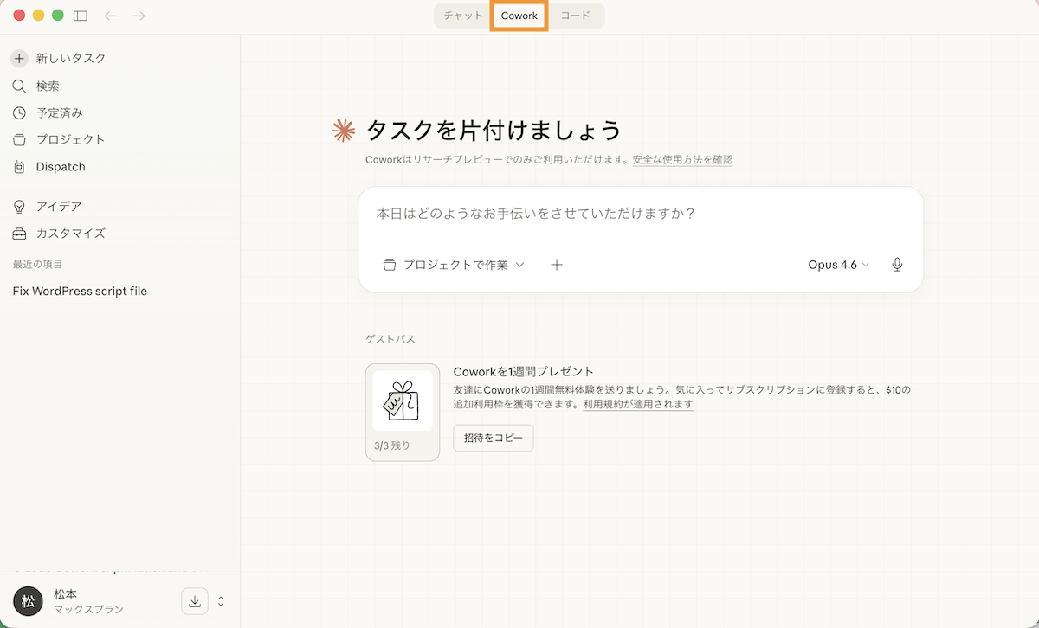Screen dimensions: 1039x628
Task: Switch to the コード tab
Action: pos(575,16)
